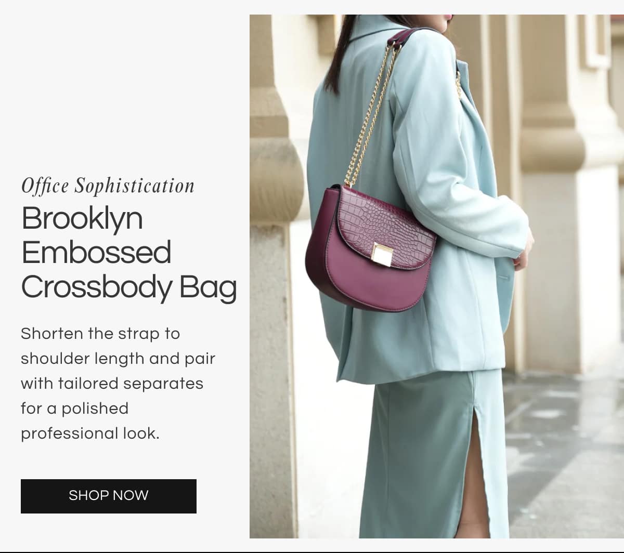Click the SHOP NOW button
The width and height of the screenshot is (624, 553).
[109, 496]
